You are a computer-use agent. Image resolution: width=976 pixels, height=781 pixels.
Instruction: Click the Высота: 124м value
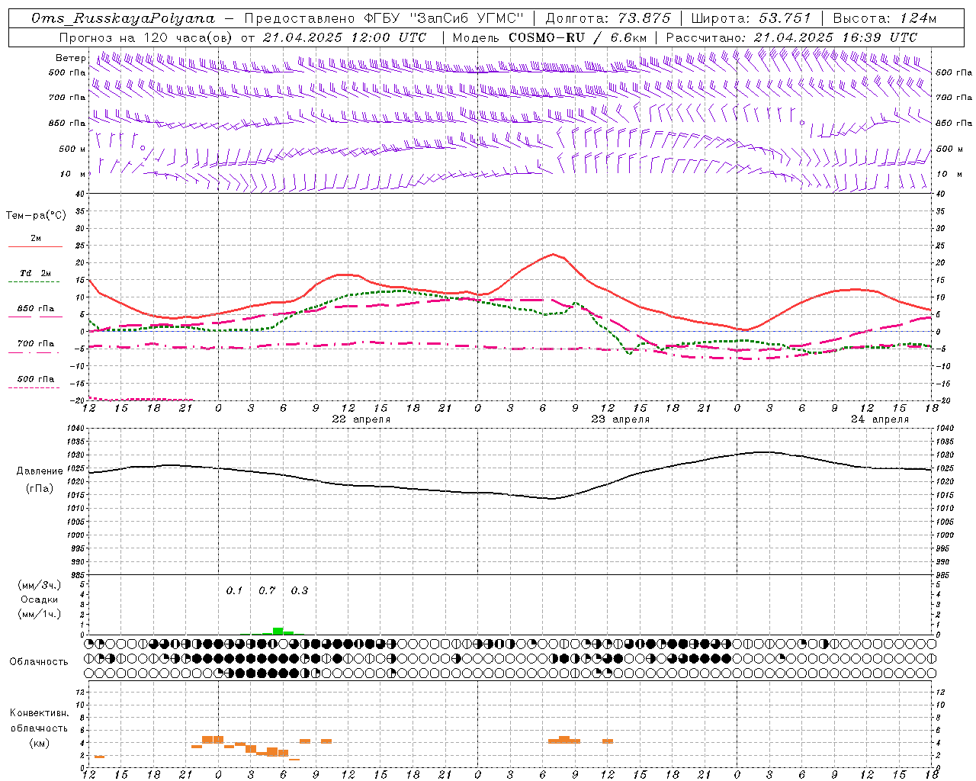tap(884, 18)
